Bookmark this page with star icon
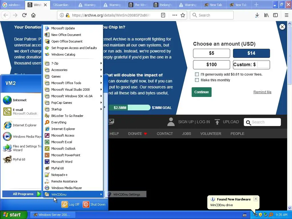The height and width of the screenshot is (219, 292). tap(183, 15)
